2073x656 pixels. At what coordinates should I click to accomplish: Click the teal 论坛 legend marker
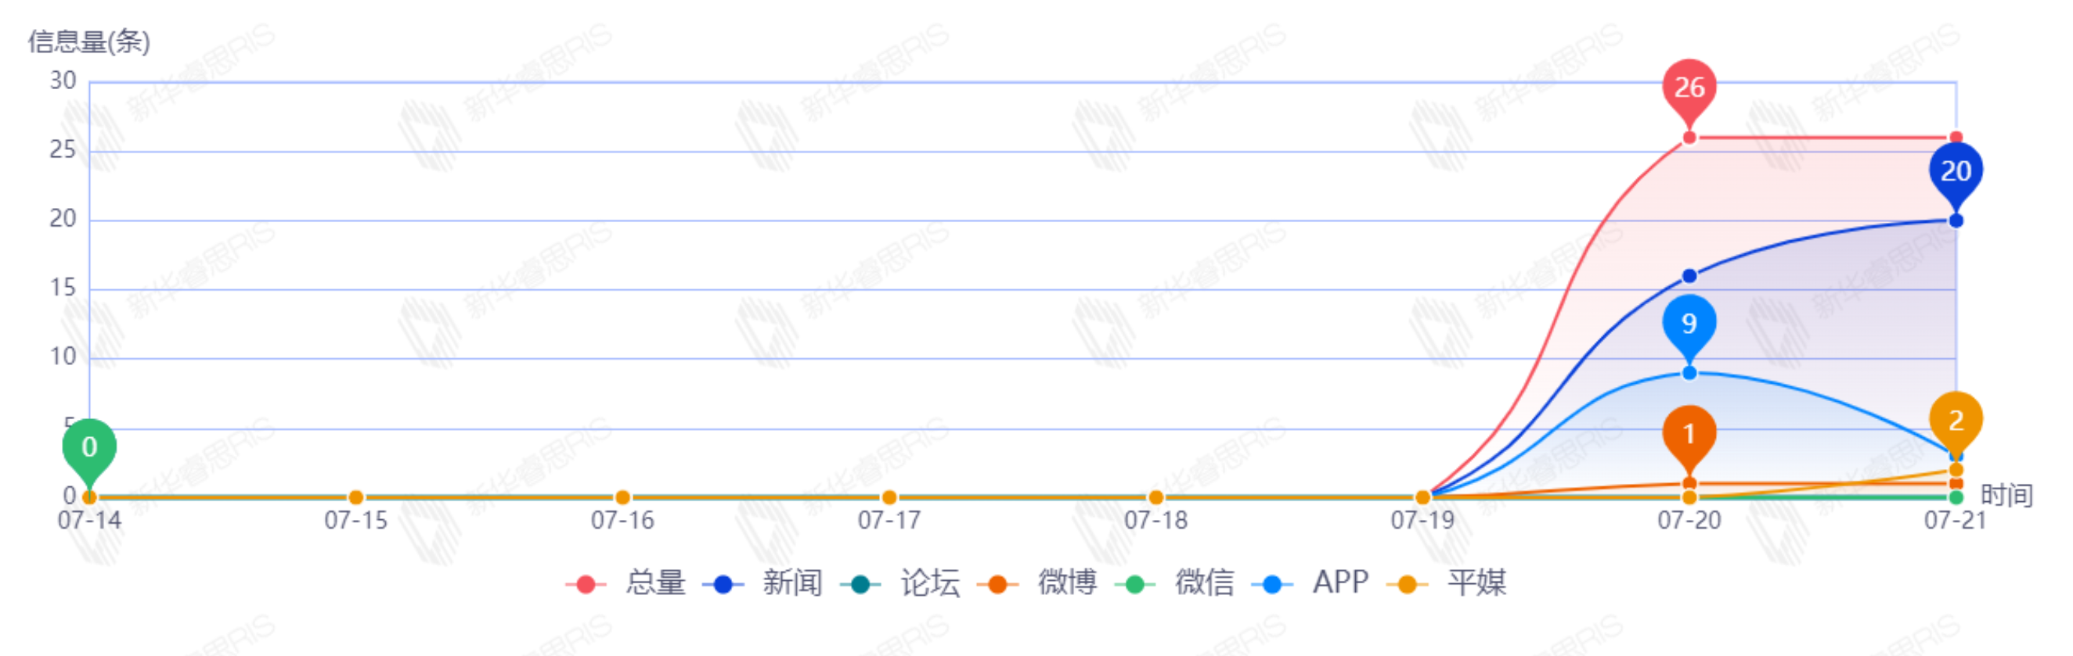[860, 583]
